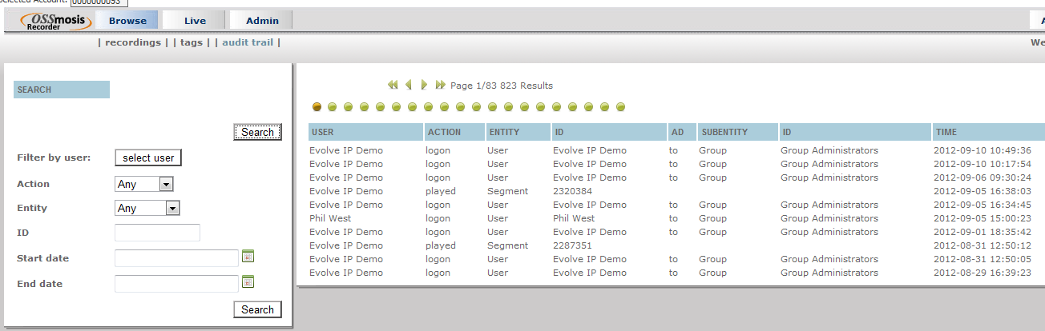Go to next results page arrow

(x=425, y=85)
